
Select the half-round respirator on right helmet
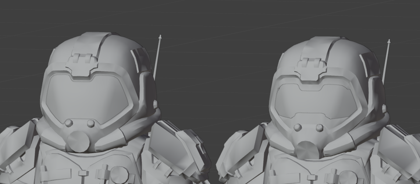[x=308, y=150]
